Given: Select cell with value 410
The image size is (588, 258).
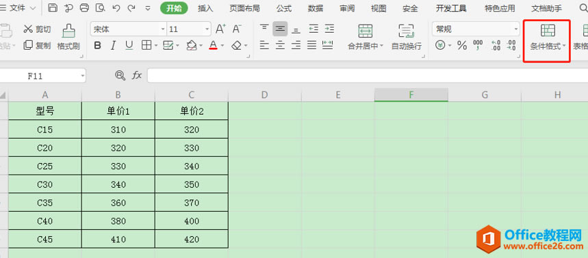Looking at the screenshot, I should 118,240.
